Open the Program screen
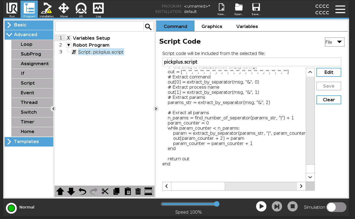Screen dimensions: 355x219 point(29,10)
